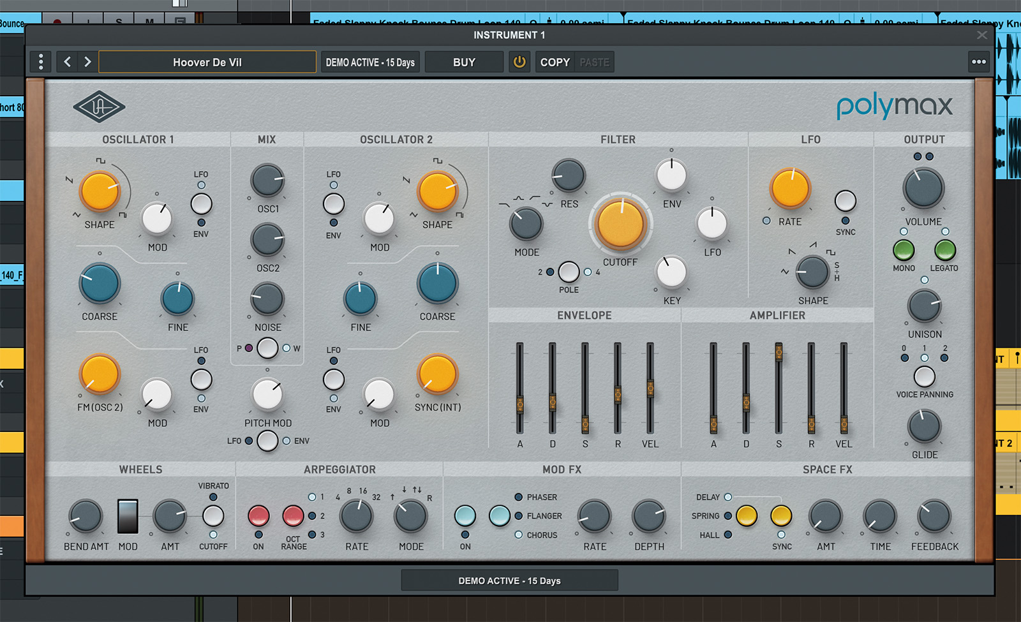Image resolution: width=1021 pixels, height=622 pixels.
Task: Click the filter MODE knob
Action: pyautogui.click(x=526, y=224)
